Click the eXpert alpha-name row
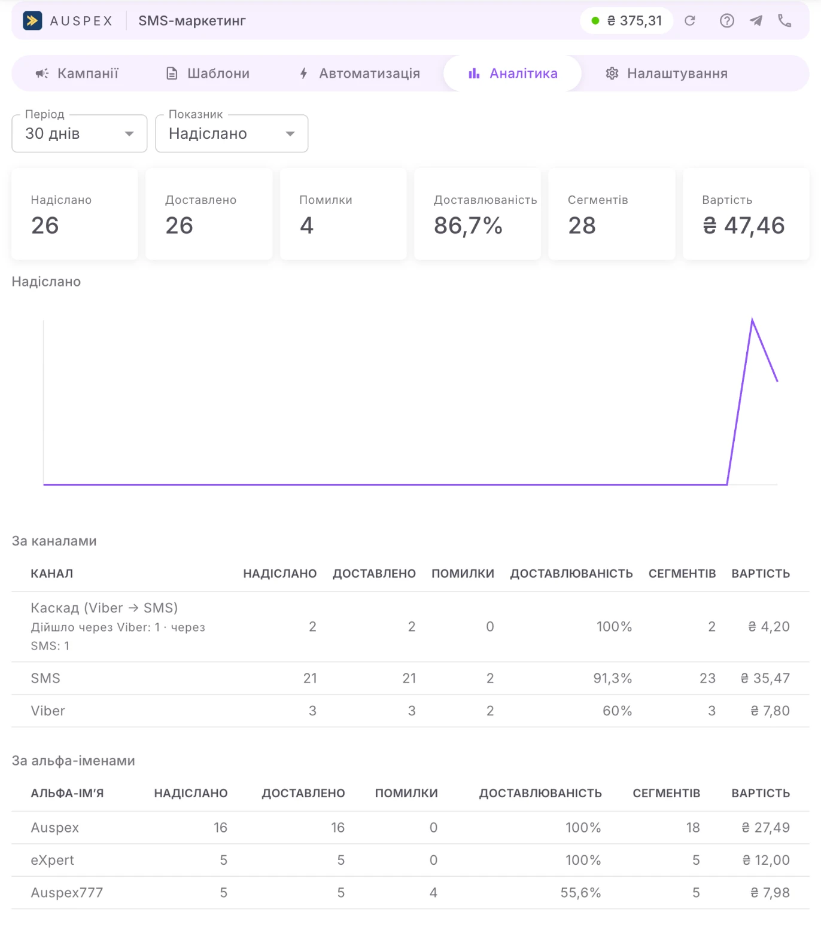821x927 pixels. click(x=410, y=861)
